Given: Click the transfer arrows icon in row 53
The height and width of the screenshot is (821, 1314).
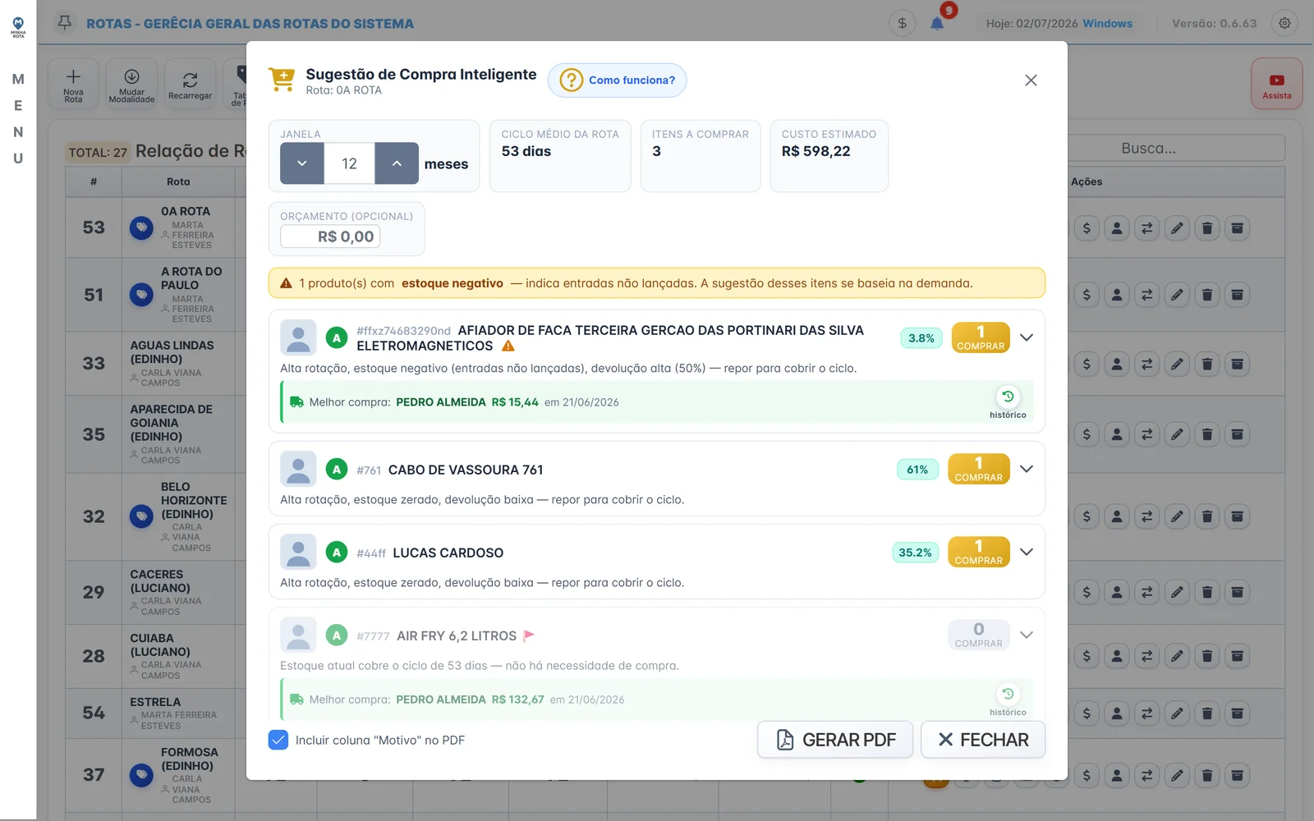Looking at the screenshot, I should click(x=1146, y=228).
